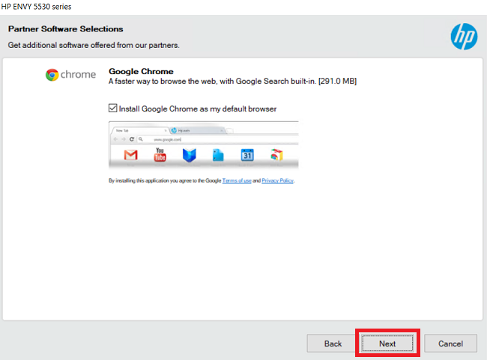This screenshot has width=487, height=360.
Task: Click the Next button
Action: pyautogui.click(x=387, y=344)
